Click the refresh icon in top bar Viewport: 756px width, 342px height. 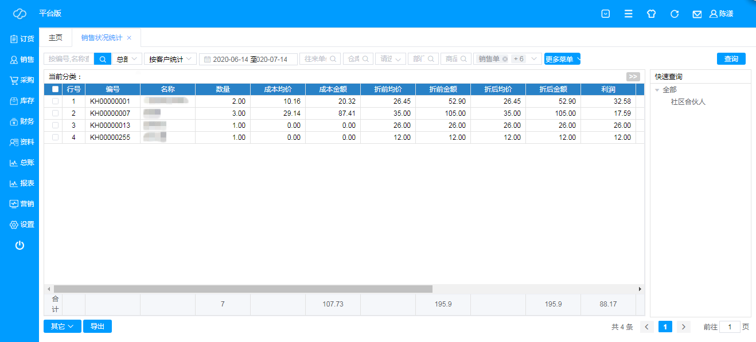[675, 14]
